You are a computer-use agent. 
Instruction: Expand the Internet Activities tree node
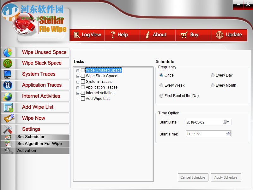coord(78,93)
